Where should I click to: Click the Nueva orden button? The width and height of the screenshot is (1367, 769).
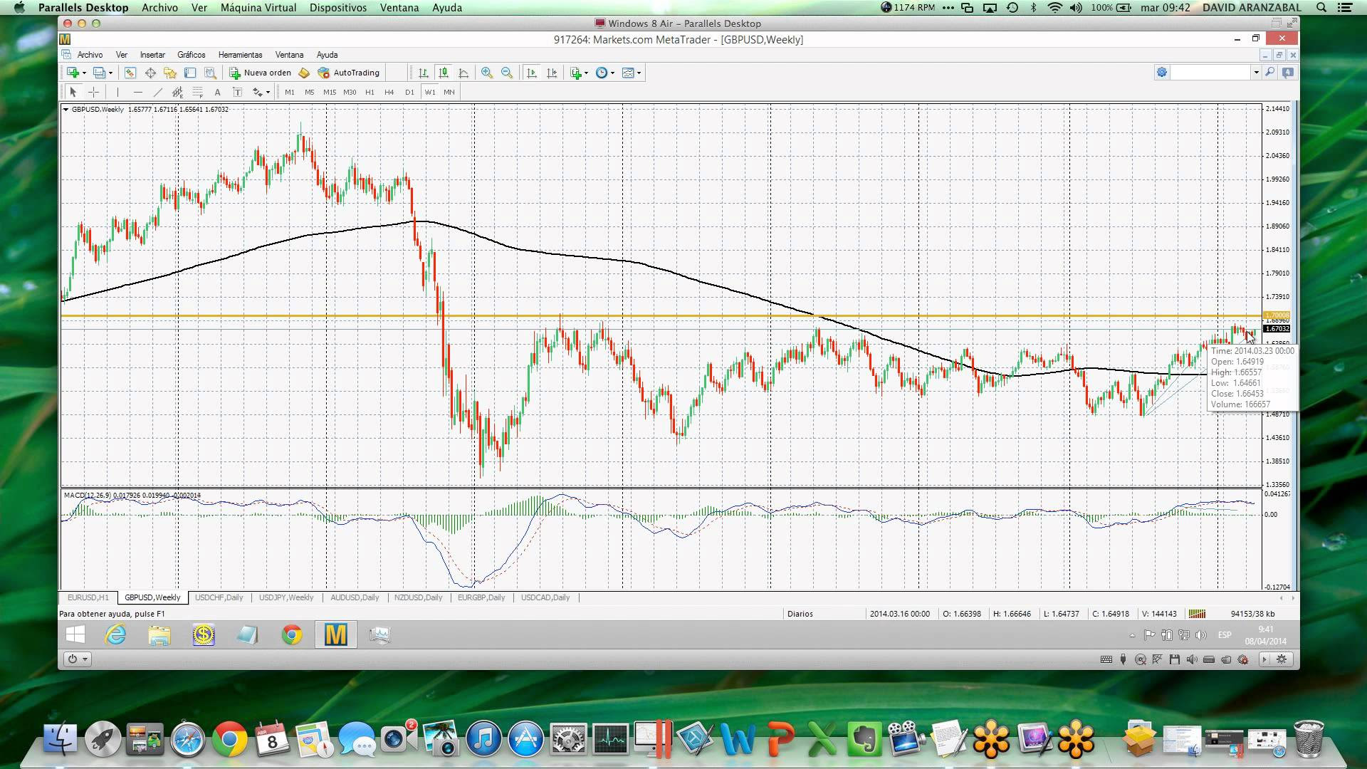(x=260, y=73)
